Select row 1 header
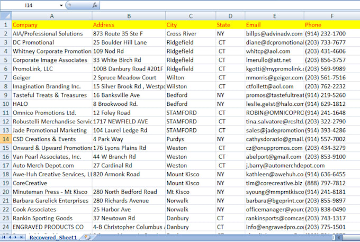Screen dimensions: 360x242 coord(6,25)
